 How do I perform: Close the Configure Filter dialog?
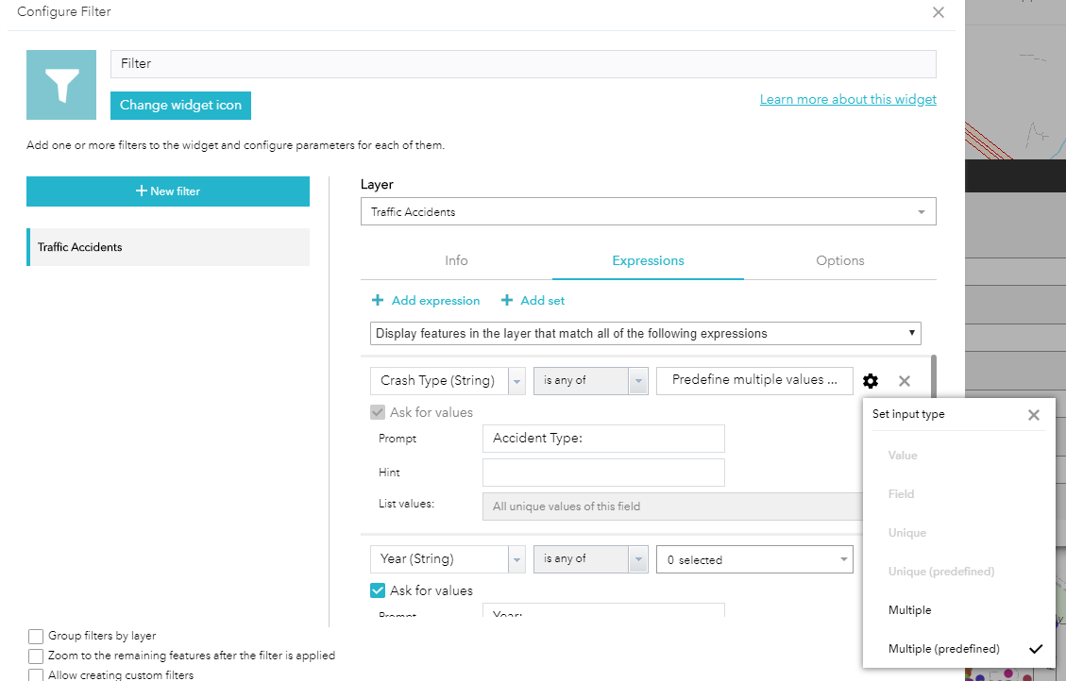(938, 13)
